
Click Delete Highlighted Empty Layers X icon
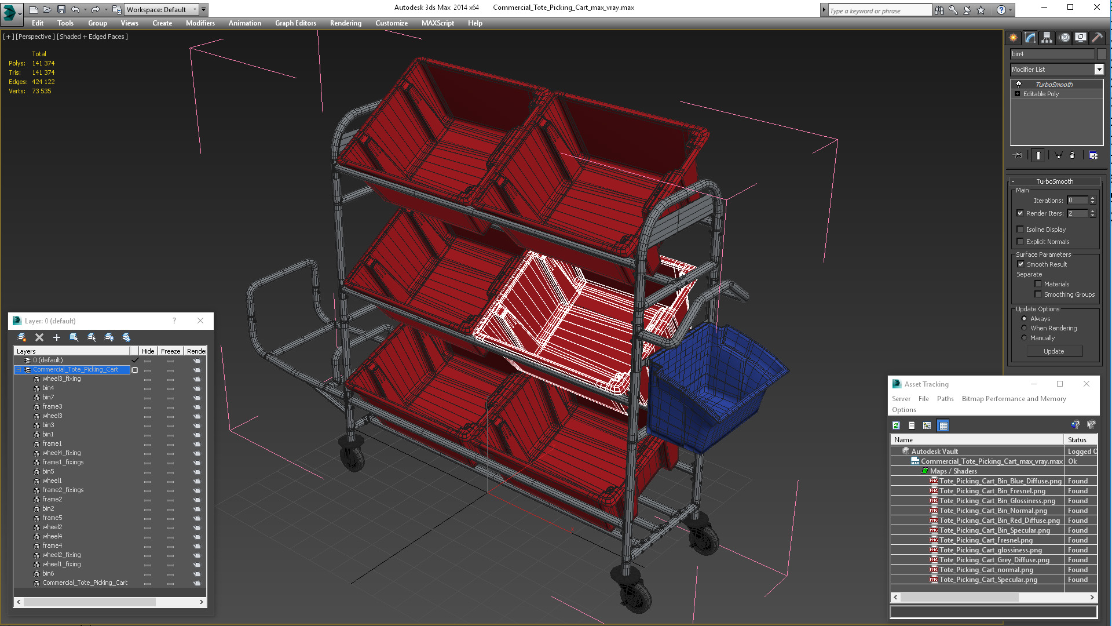pyautogui.click(x=39, y=337)
